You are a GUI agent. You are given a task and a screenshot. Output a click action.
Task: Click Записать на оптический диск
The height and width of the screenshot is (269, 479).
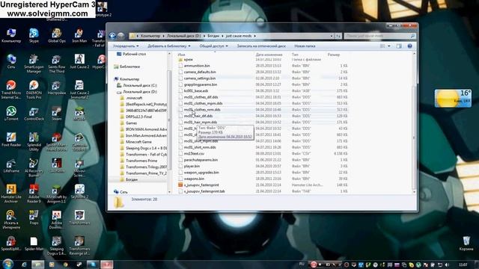click(261, 46)
